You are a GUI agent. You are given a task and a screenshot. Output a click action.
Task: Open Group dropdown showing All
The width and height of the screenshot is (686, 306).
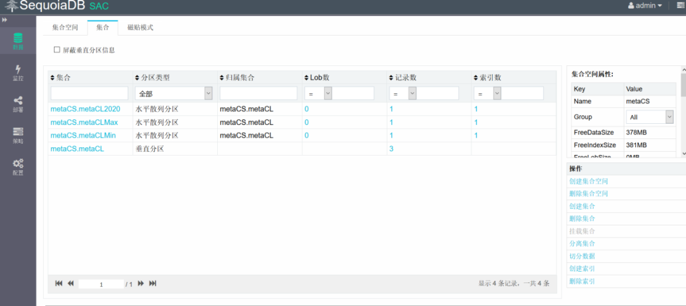coord(650,117)
